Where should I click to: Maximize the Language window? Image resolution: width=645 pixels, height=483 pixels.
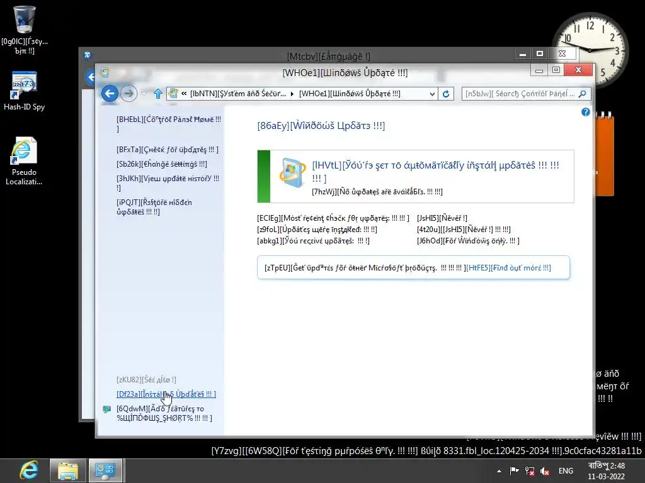(x=540, y=54)
